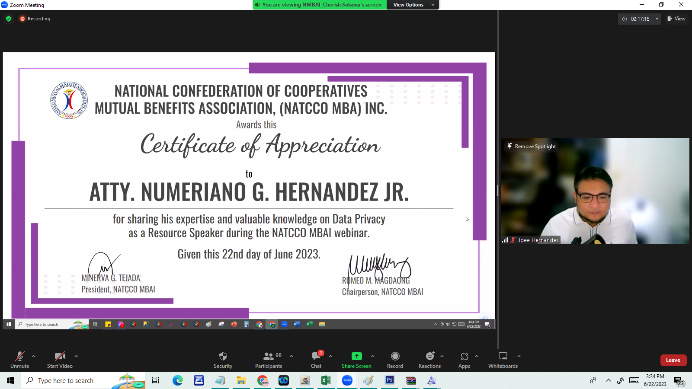692x389 pixels.
Task: Click Jpee Hernandez's video thumbnail
Action: [595, 191]
